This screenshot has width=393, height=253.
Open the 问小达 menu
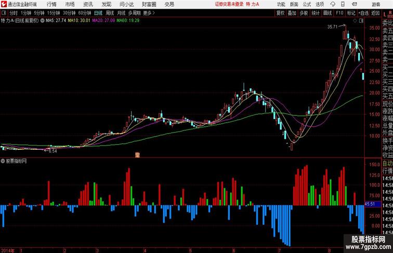tap(126, 4)
